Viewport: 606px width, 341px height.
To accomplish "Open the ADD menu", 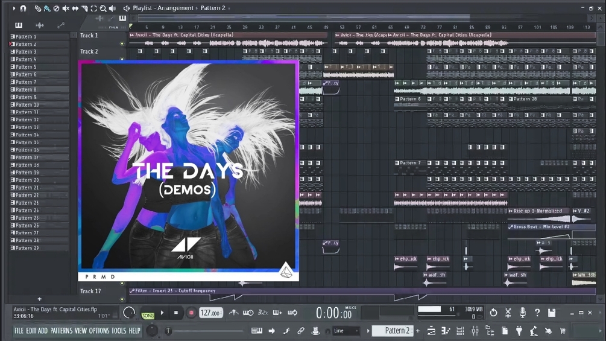I will 43,331.
